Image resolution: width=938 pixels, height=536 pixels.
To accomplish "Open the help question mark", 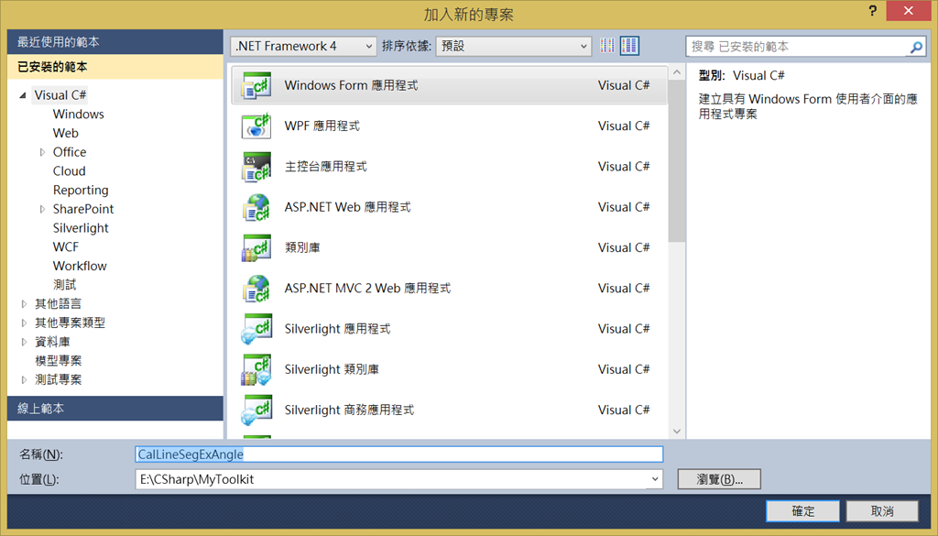I will click(x=873, y=11).
